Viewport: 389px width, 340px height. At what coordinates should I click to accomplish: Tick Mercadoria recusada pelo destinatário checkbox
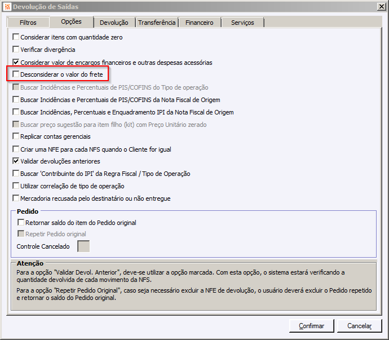[16, 198]
